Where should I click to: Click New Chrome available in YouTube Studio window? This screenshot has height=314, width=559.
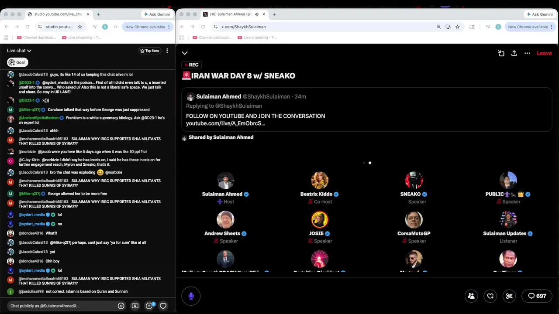[x=145, y=27]
